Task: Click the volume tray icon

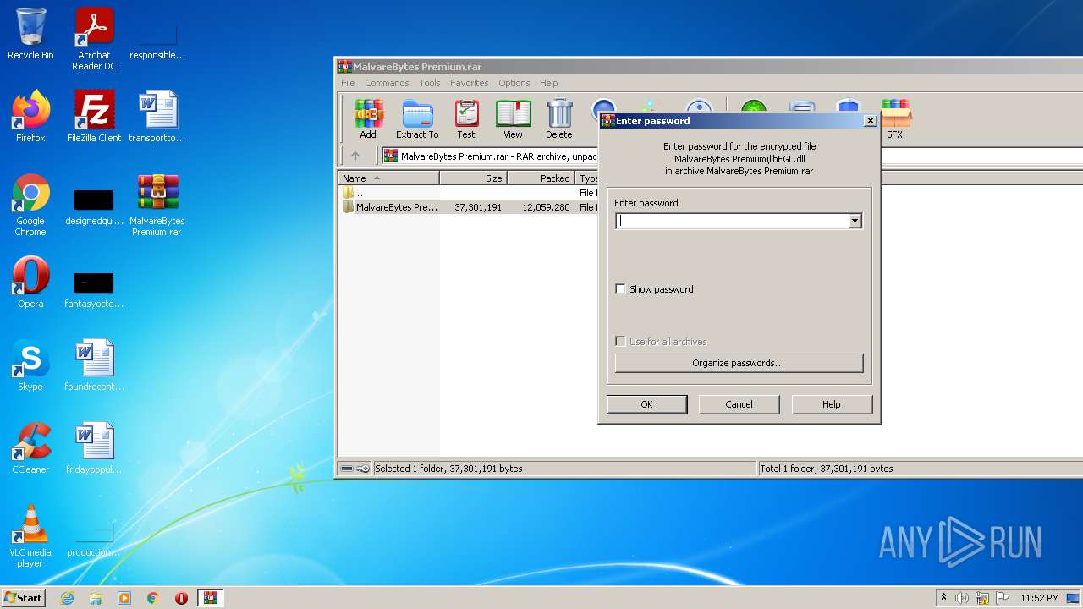Action: [962, 598]
